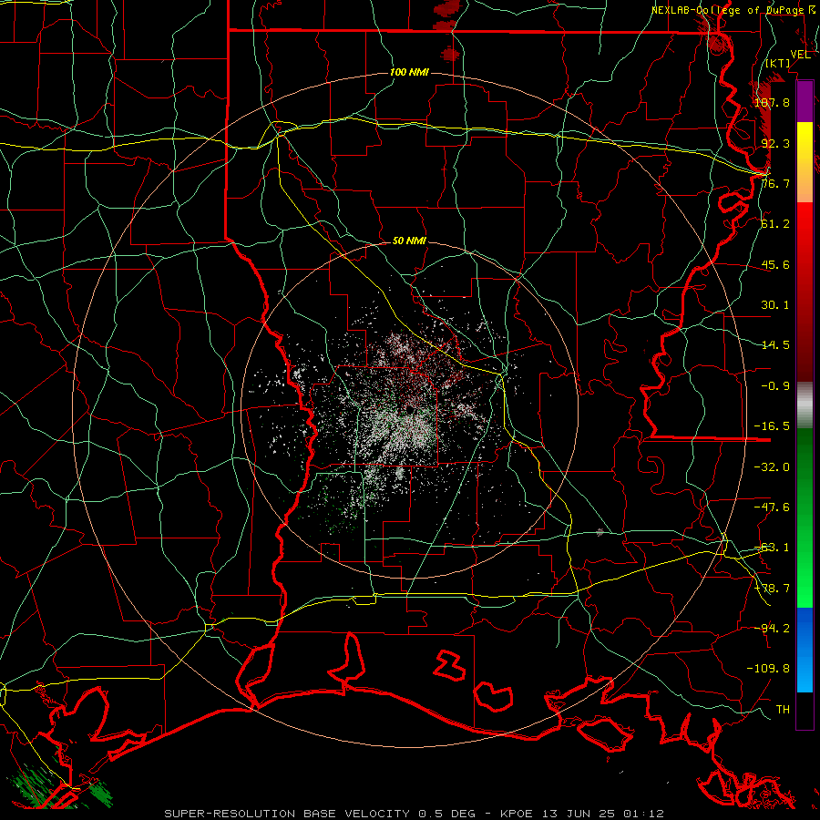Screen dimensions: 820x820
Task: Click the 50 NMI range ring label
Action: coord(409,241)
